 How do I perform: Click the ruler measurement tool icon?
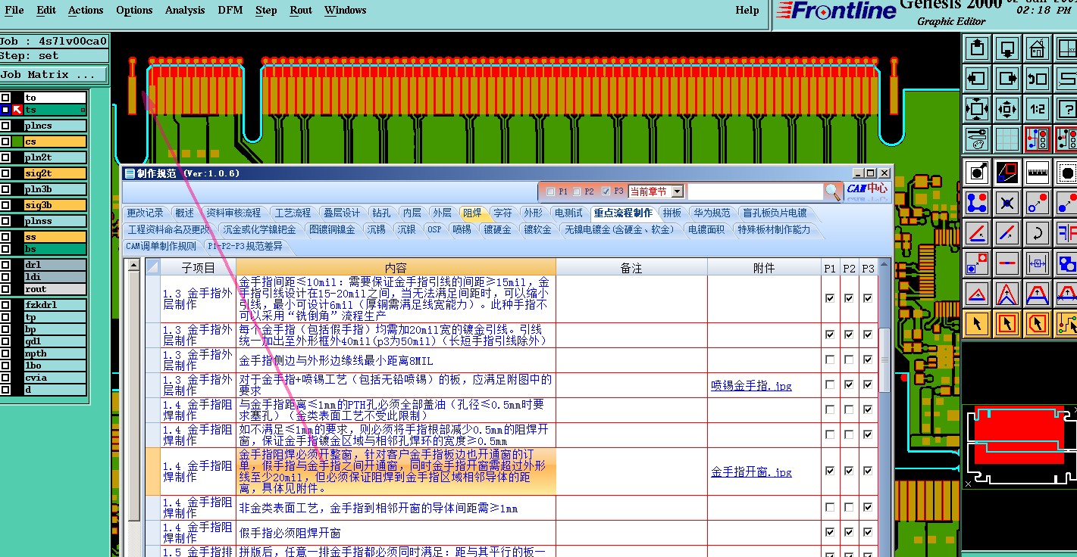click(1037, 173)
